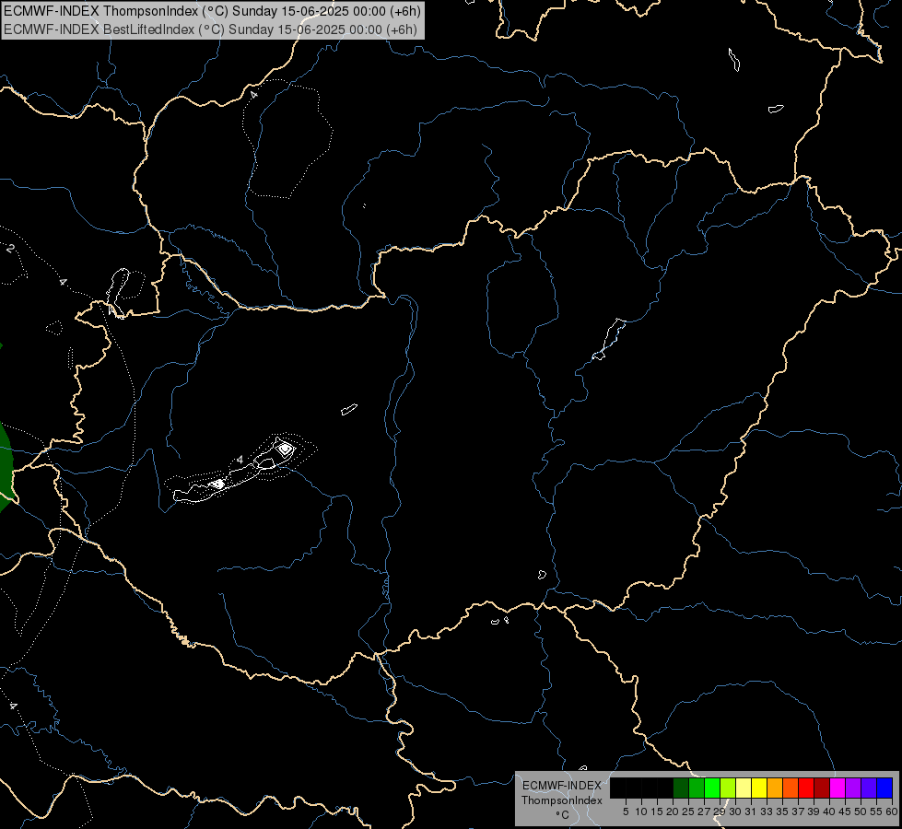Click the pure yellow 31–33 legend swatch
This screenshot has width=902, height=829.
[759, 788]
